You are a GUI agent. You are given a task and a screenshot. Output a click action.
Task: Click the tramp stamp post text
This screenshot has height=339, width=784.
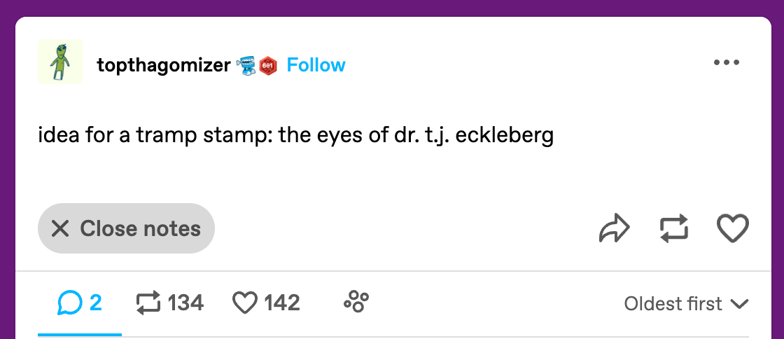[296, 135]
